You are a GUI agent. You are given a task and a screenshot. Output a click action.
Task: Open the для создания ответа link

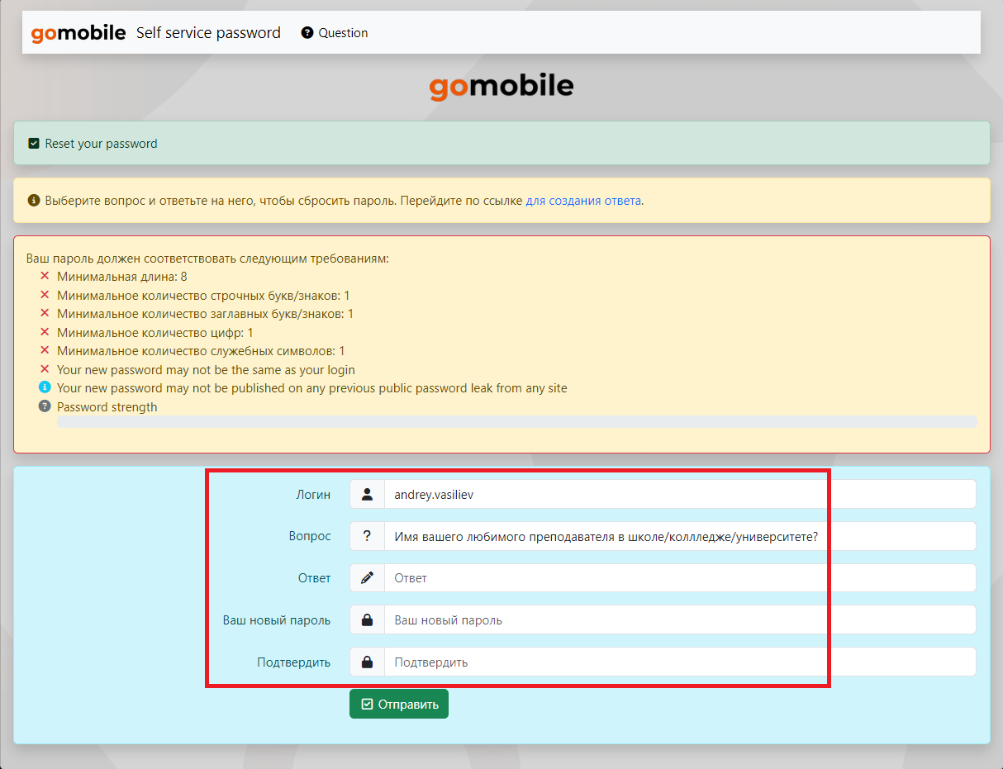583,201
